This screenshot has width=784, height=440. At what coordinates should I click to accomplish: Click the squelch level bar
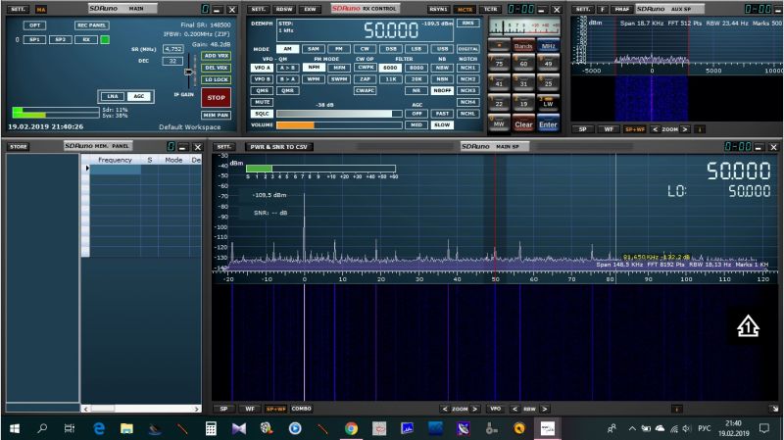[x=339, y=114]
